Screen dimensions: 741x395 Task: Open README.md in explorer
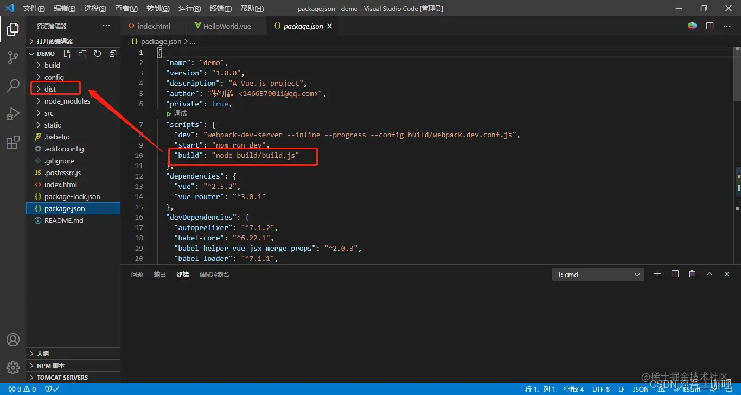pos(73,220)
